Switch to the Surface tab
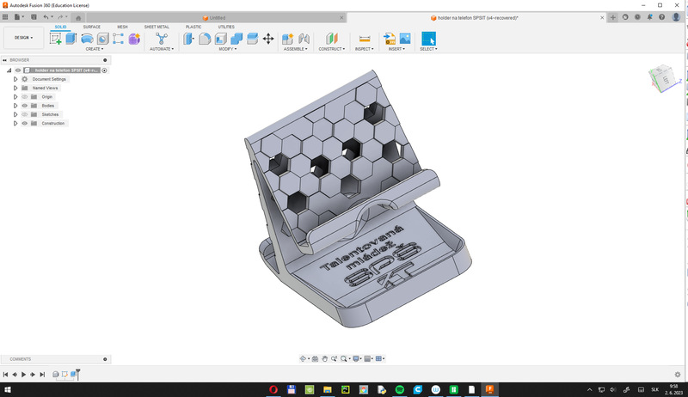Image resolution: width=688 pixels, height=397 pixels. tap(91, 27)
